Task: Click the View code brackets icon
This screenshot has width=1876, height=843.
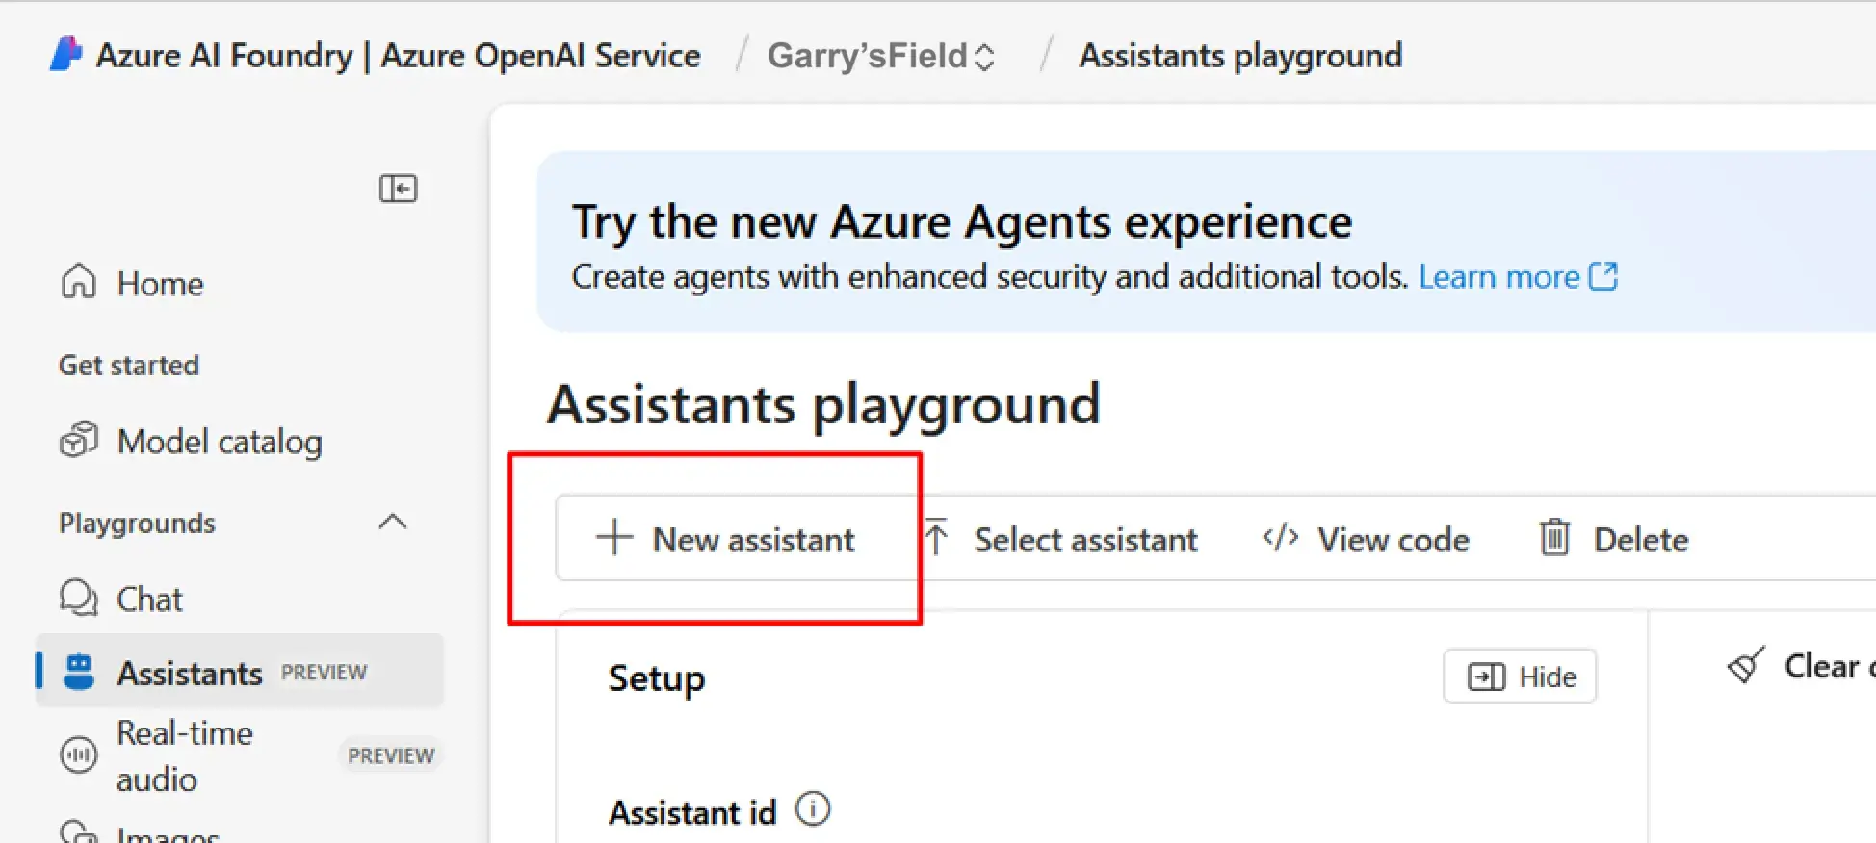Action: 1281,538
